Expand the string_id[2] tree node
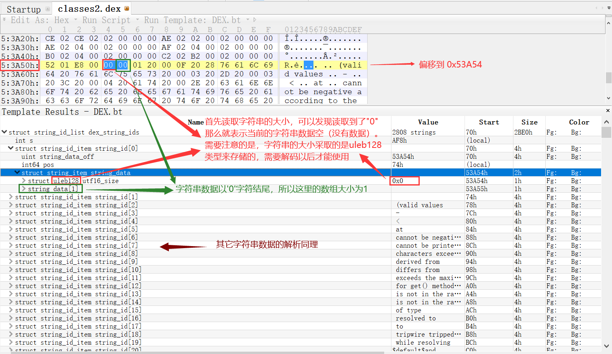This screenshot has width=612, height=354. pos(11,205)
